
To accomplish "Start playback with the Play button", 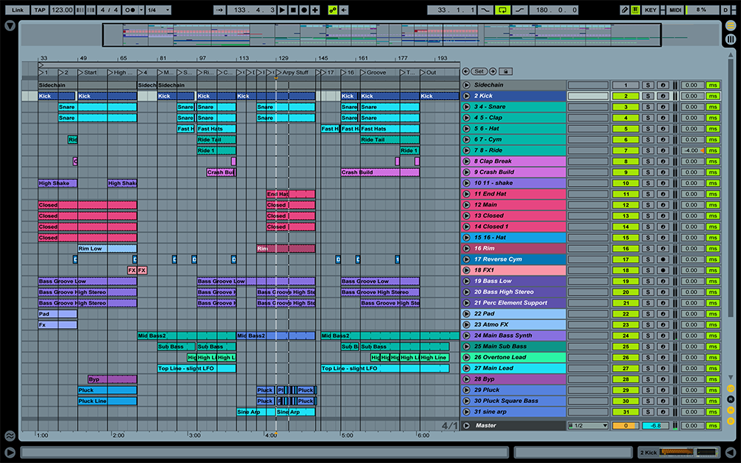I will pos(282,10).
